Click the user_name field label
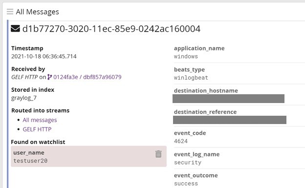This screenshot has height=188, width=305. 29,153
